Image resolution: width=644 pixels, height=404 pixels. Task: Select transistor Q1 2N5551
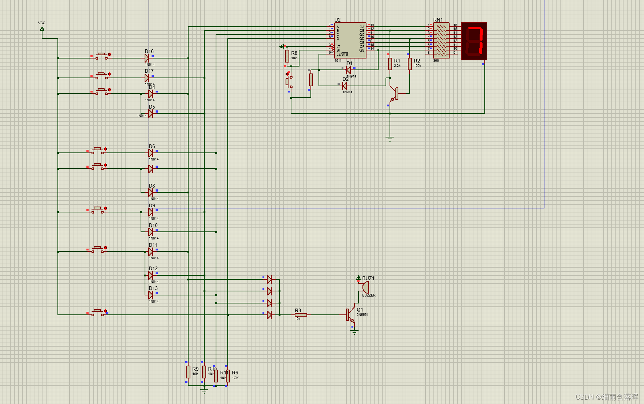[x=351, y=315]
